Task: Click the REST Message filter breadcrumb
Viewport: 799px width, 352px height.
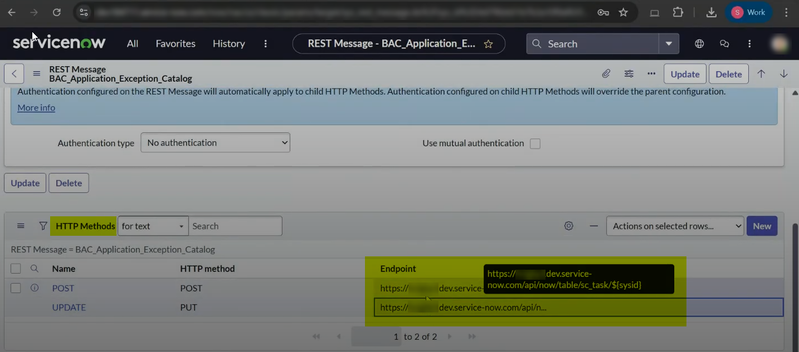Action: (113, 249)
